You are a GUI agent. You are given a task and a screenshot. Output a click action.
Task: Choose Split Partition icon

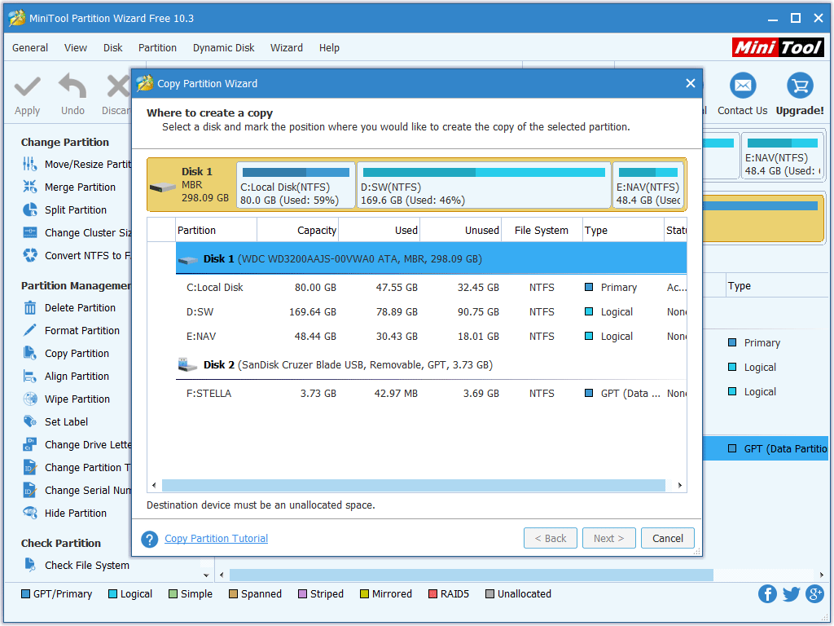point(30,209)
